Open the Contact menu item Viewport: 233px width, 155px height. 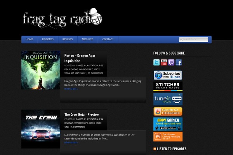[108, 40]
